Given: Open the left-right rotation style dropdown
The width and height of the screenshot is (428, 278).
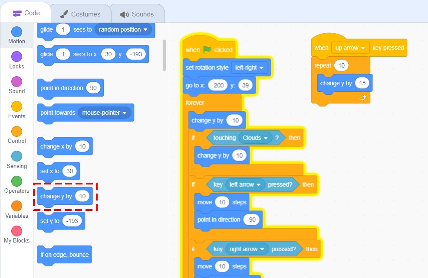Looking at the screenshot, I should click(x=249, y=68).
